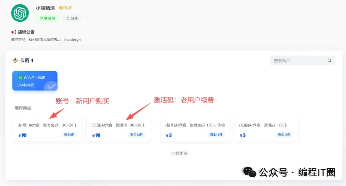Select the (新号) AI六合一账号密码 30天月卡 product
The height and width of the screenshot is (186, 346).
tap(47, 129)
